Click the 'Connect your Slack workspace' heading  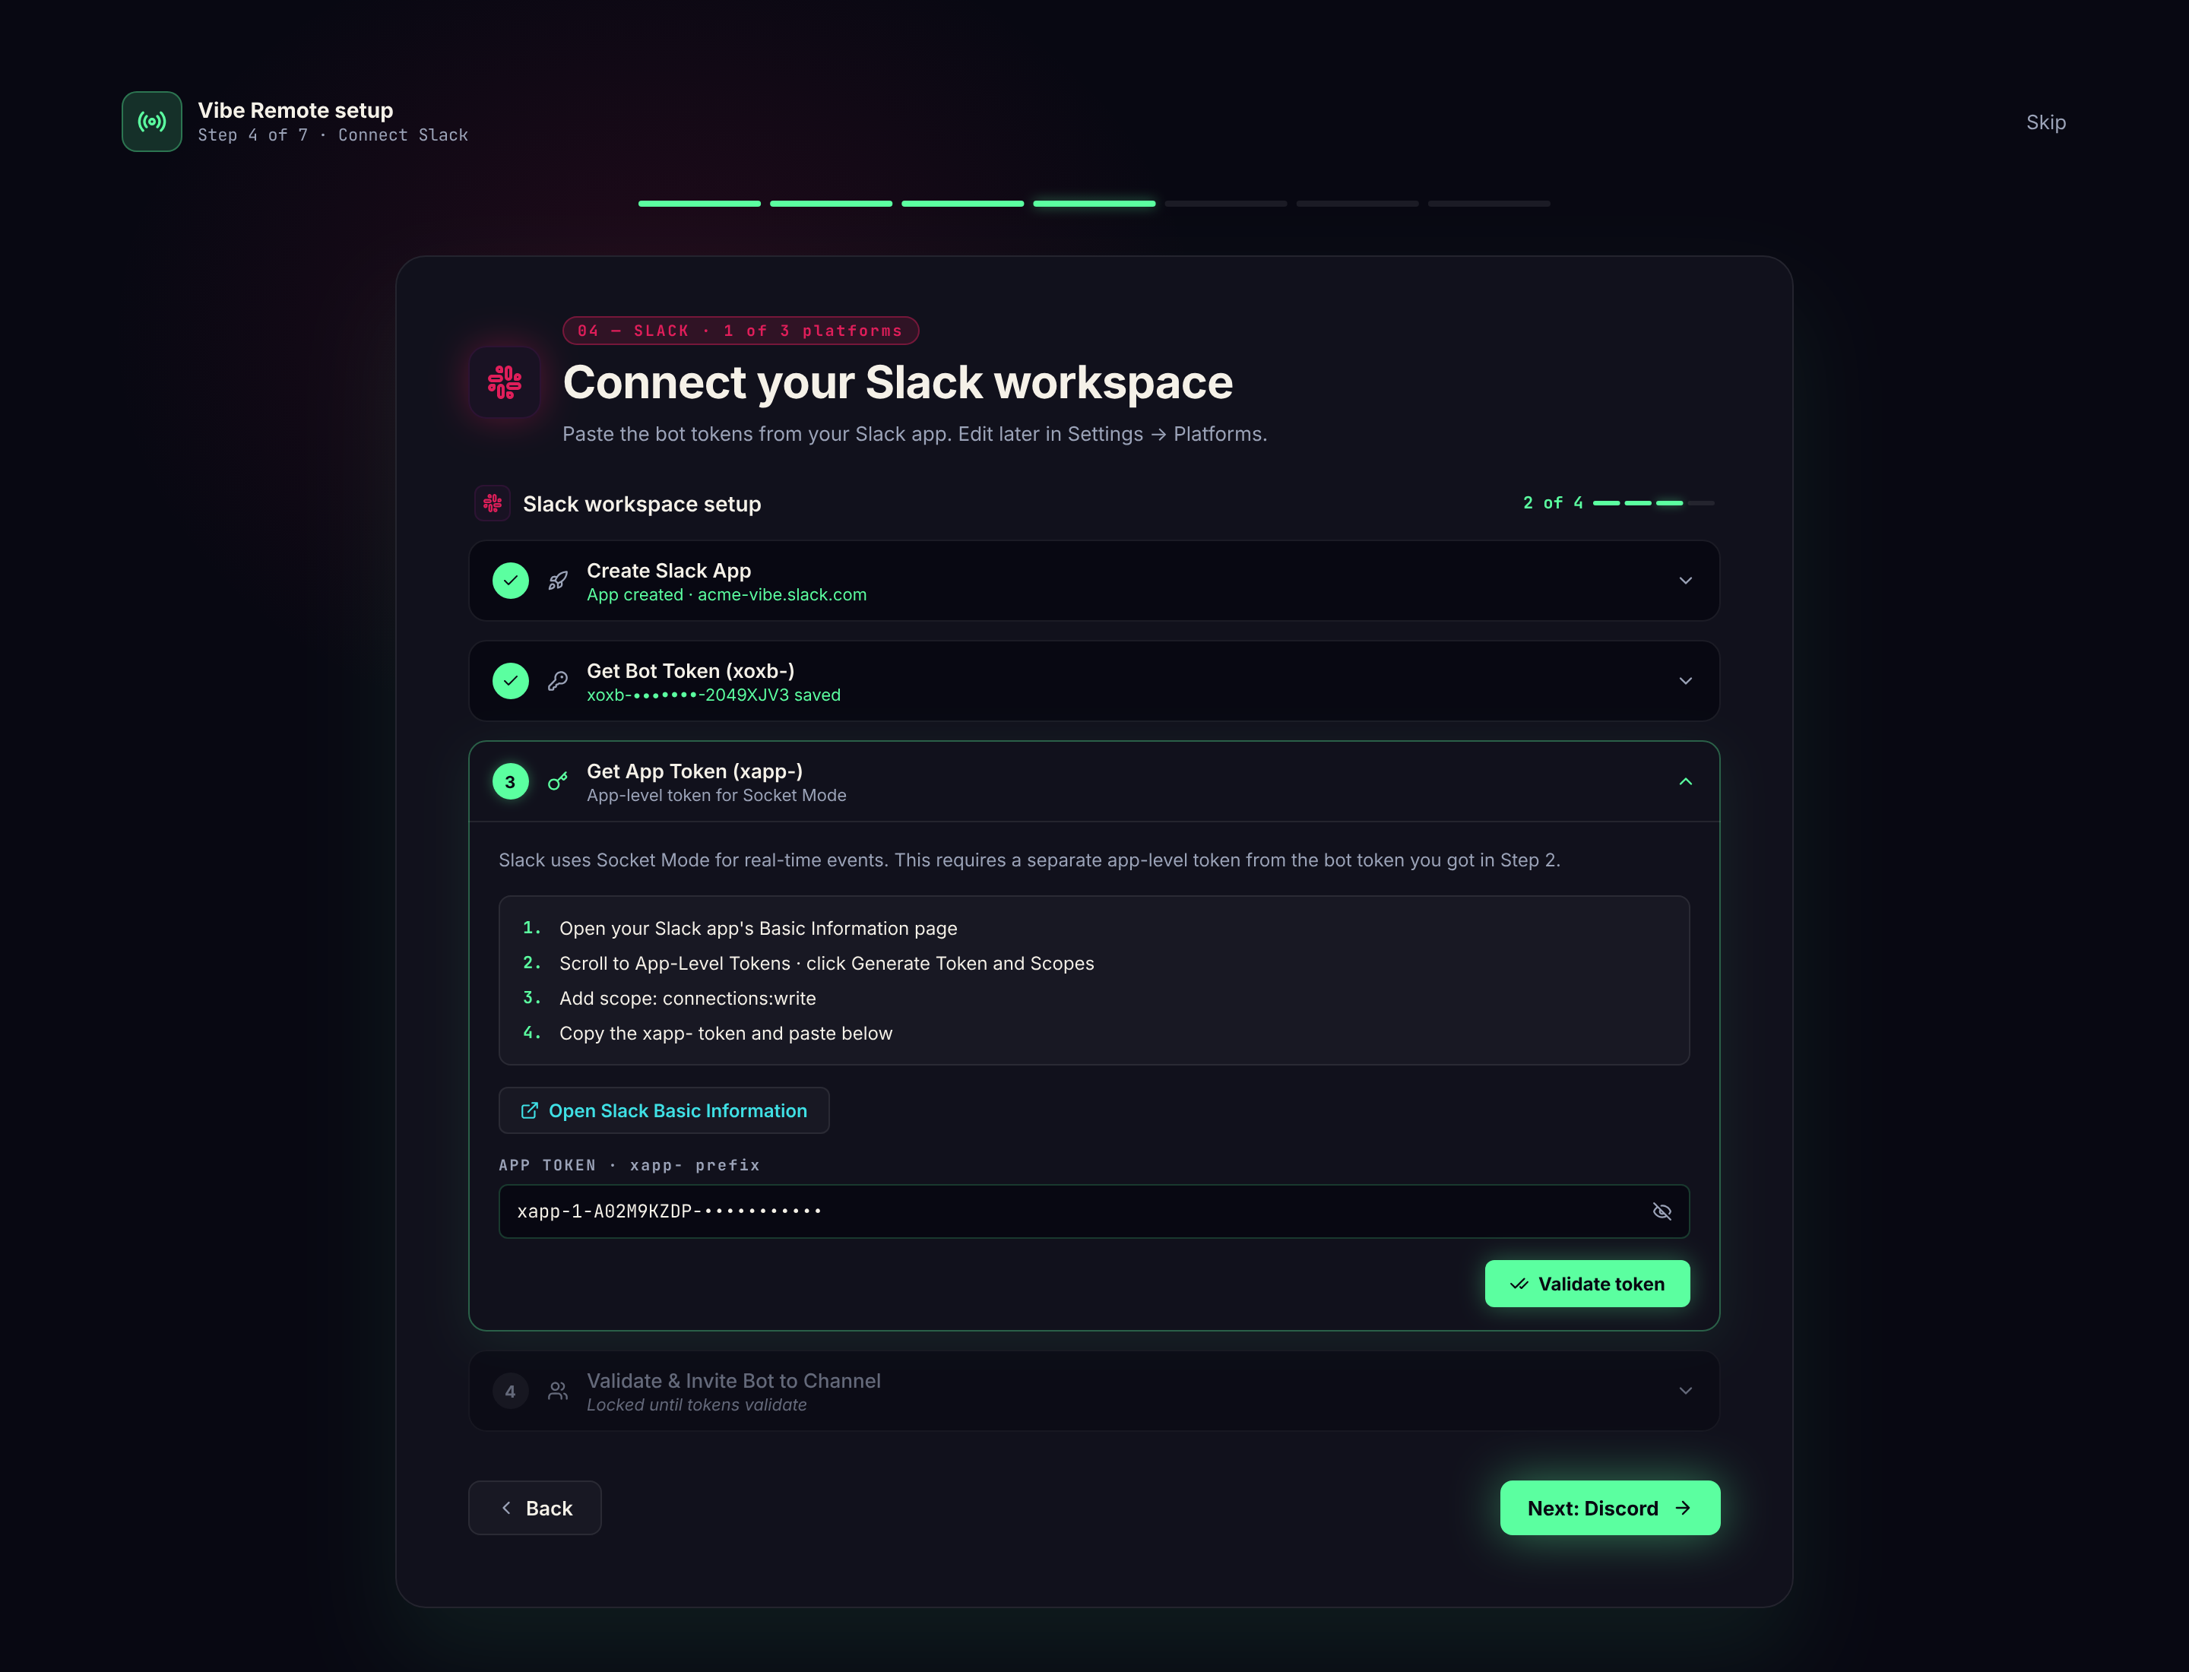898,383
